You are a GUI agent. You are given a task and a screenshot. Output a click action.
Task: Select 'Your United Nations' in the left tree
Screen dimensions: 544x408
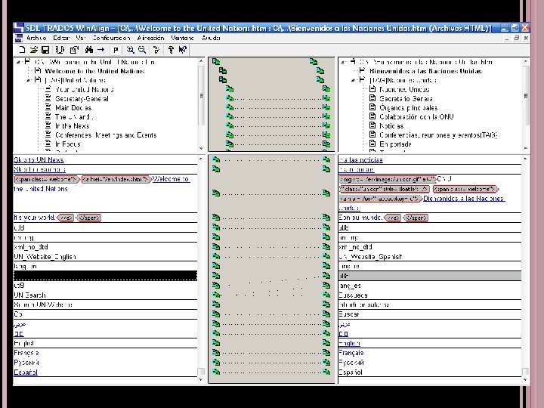click(85, 89)
